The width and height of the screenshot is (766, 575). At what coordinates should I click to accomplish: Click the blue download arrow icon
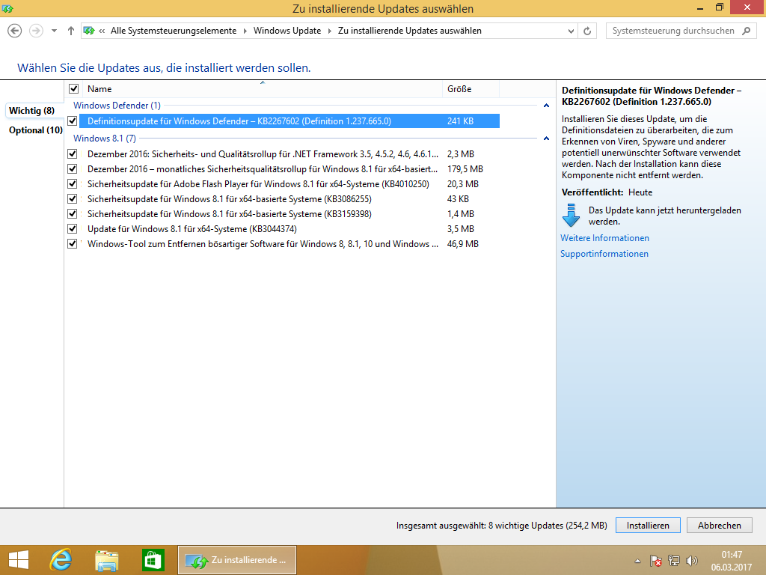[x=571, y=216]
